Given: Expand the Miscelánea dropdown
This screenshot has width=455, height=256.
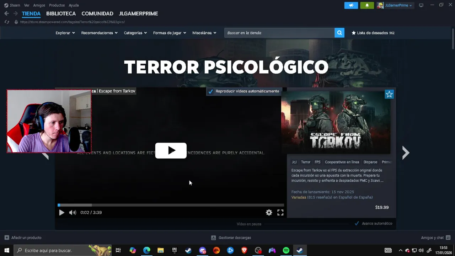Looking at the screenshot, I should (x=204, y=33).
